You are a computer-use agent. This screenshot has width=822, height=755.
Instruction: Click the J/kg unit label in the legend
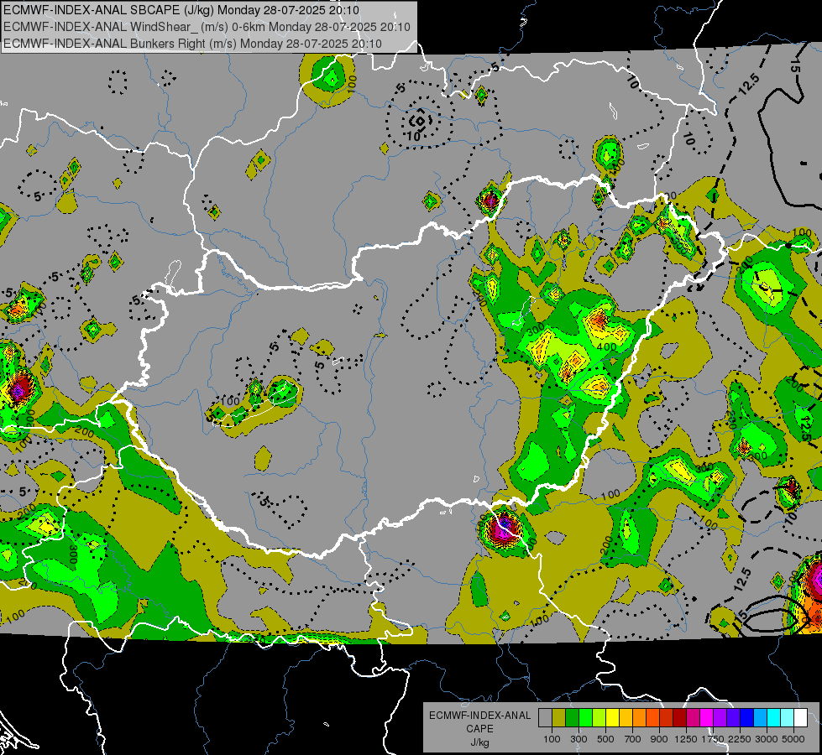pos(479,742)
